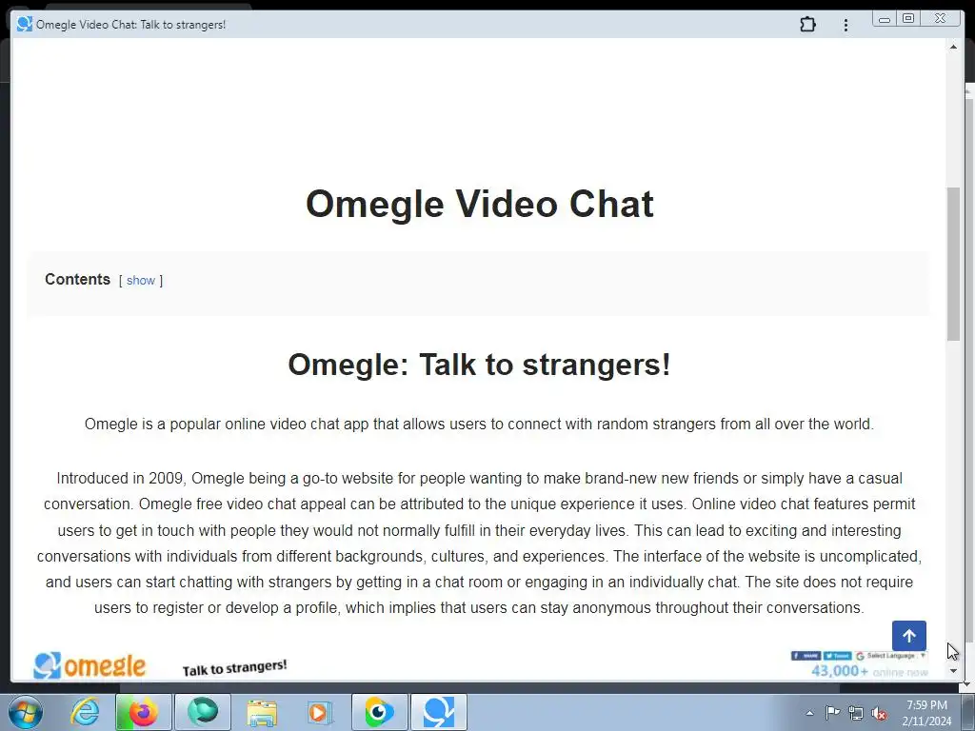Maximize the Omegle window
This screenshot has height=731, width=975.
[907, 19]
